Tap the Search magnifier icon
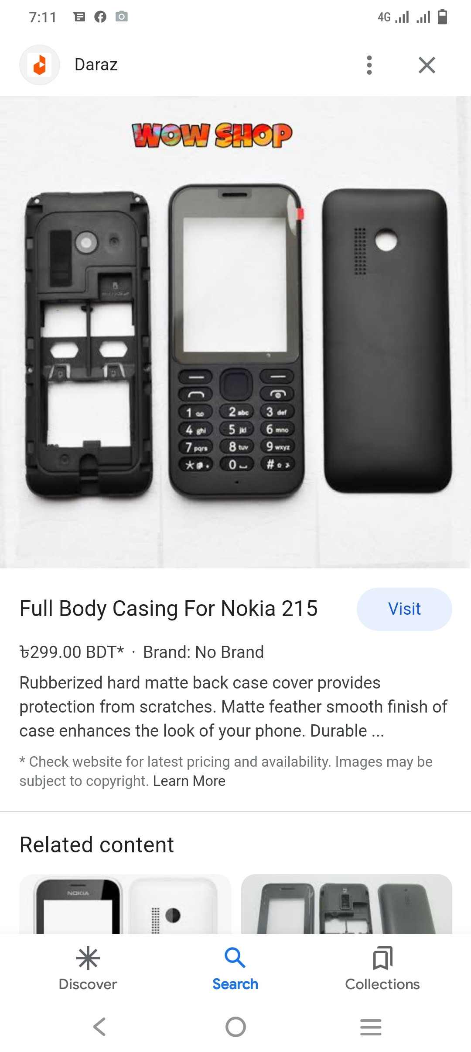 point(235,958)
